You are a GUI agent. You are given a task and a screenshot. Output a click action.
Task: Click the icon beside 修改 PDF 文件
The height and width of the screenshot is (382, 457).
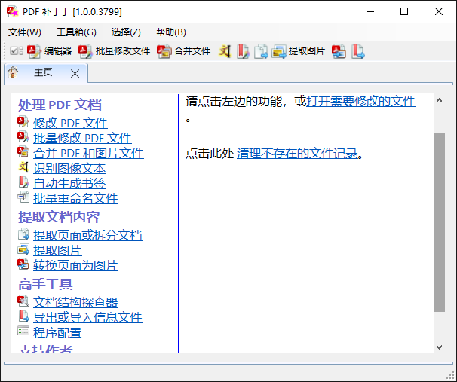(x=23, y=122)
